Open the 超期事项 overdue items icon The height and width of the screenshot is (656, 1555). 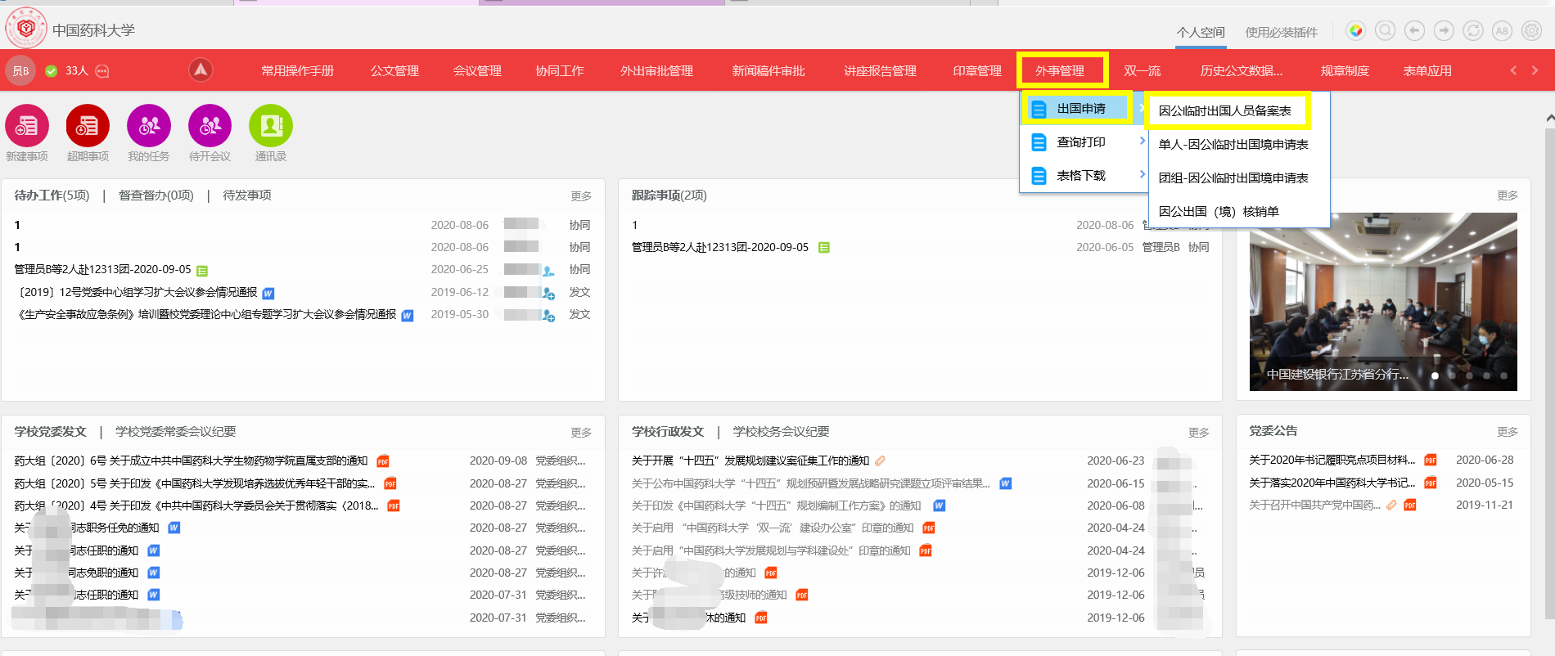pos(88,126)
